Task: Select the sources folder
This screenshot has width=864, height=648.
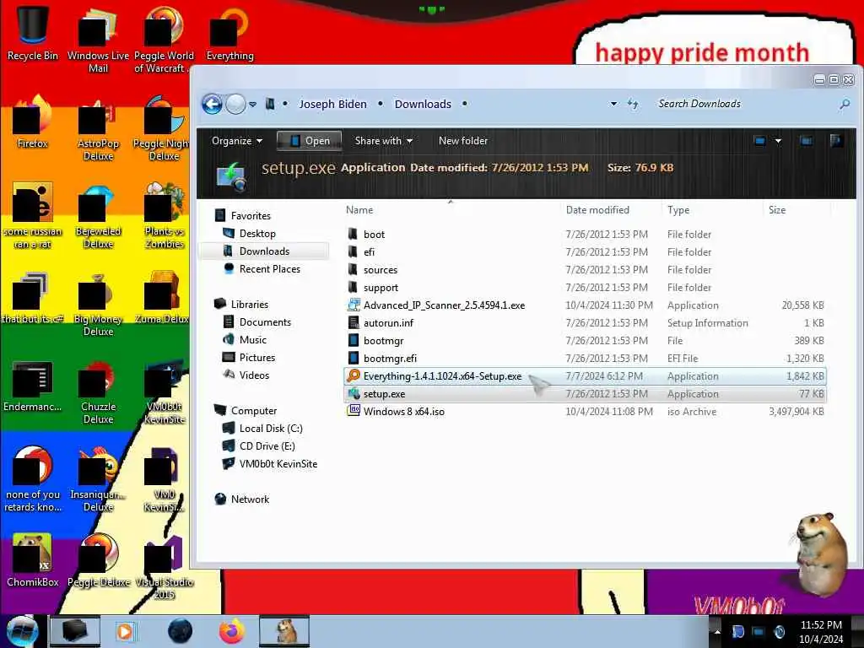Action: pos(381,269)
